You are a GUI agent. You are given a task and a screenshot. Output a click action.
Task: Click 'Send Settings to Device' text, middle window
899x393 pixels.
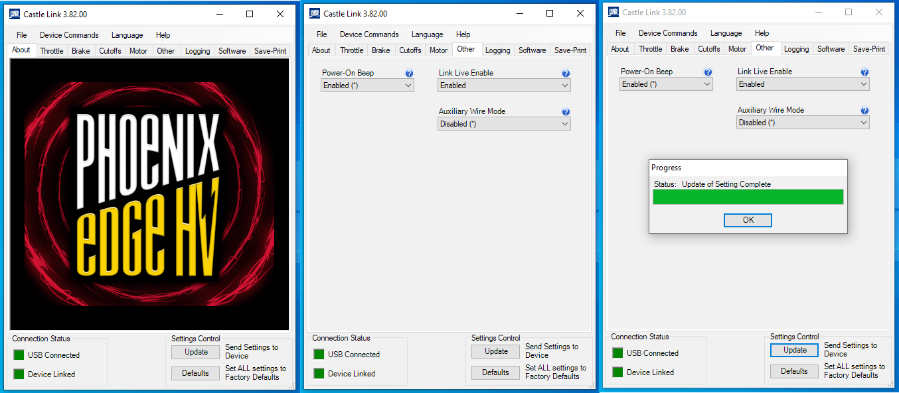tap(552, 351)
